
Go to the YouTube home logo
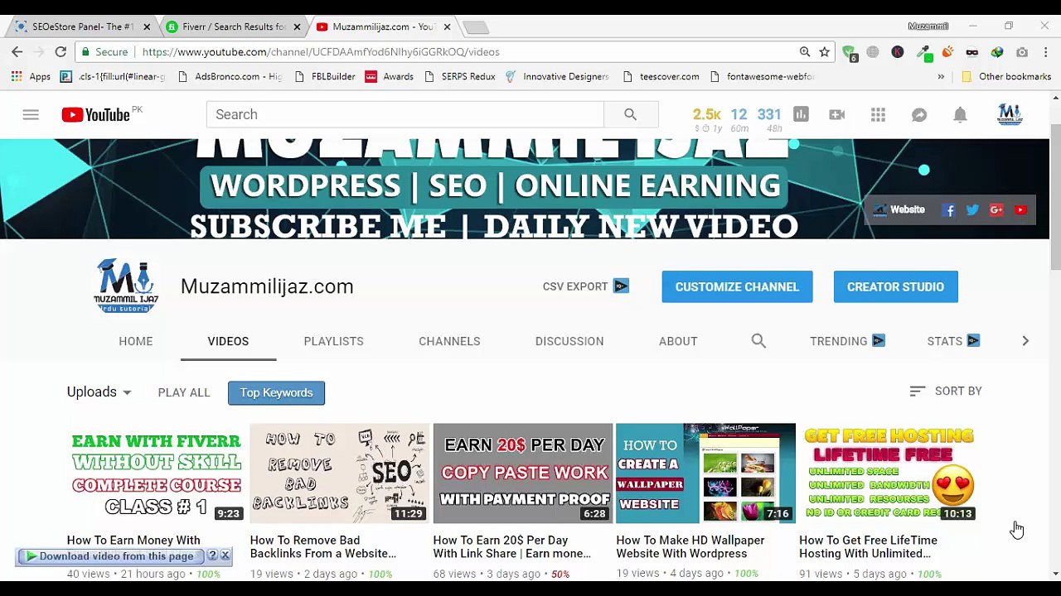[95, 115]
